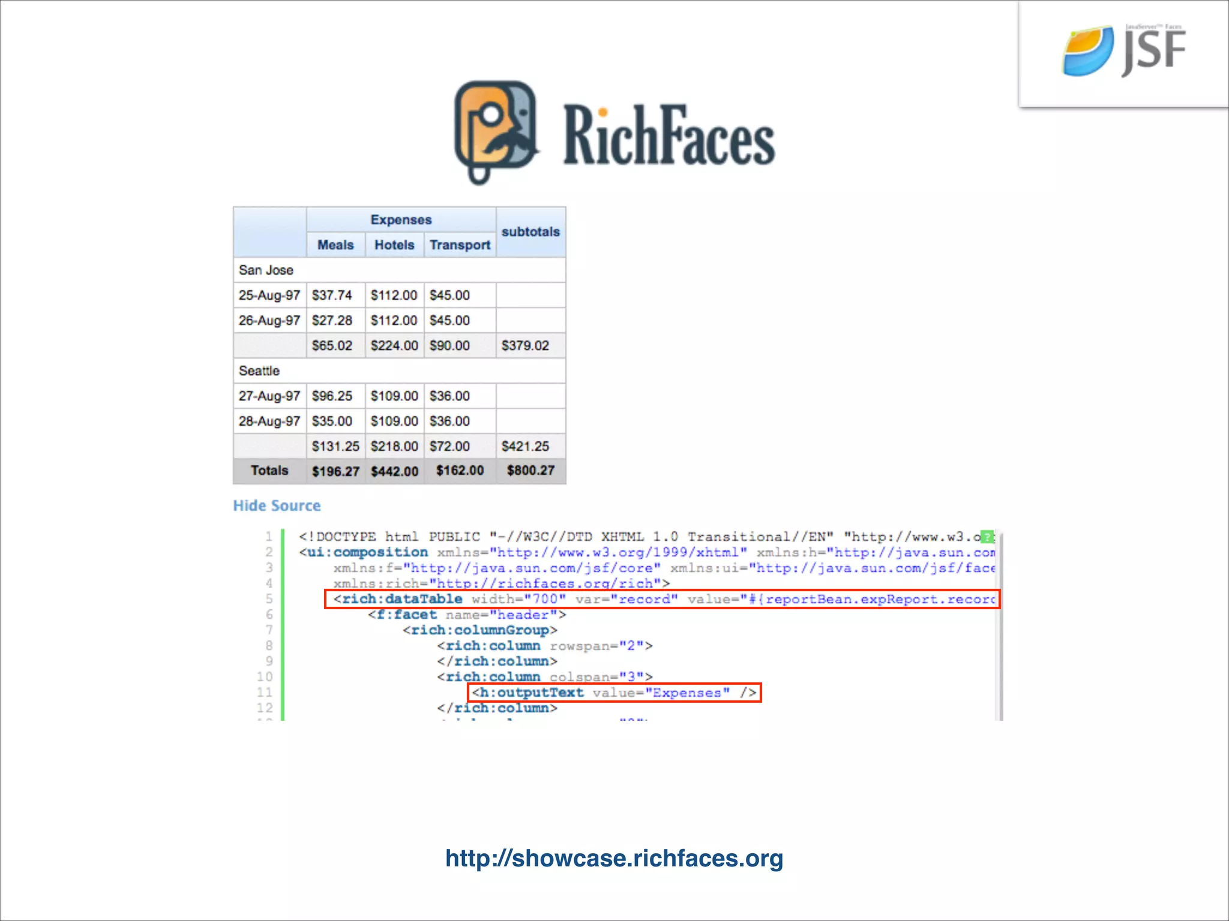The width and height of the screenshot is (1229, 921).
Task: Click the $379.02 San Jose subtotal cell
Action: [x=526, y=346]
